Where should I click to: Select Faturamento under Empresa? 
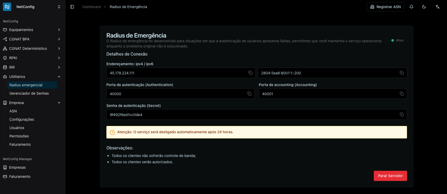pos(20,144)
